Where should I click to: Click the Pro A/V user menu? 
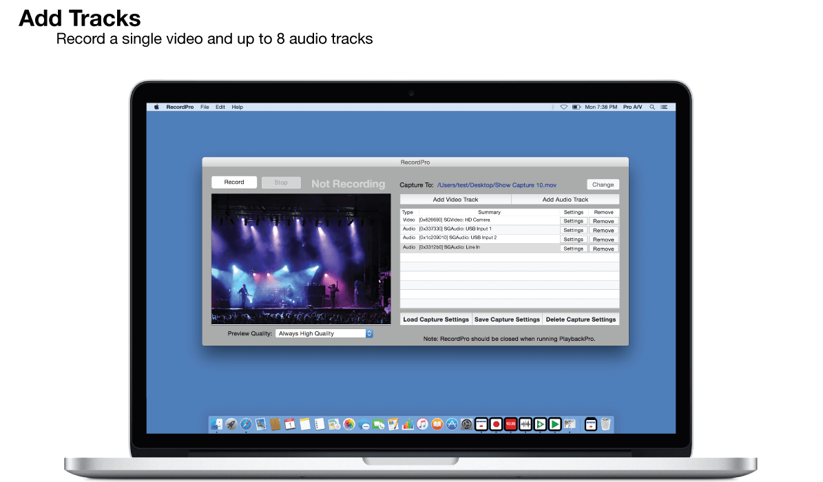pyautogui.click(x=632, y=107)
